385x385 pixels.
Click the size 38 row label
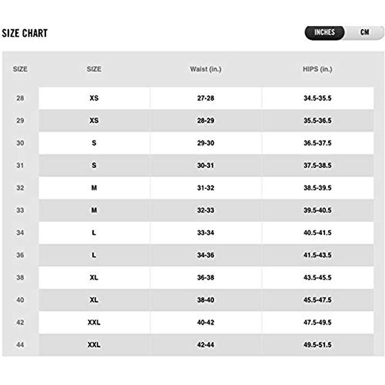[x=20, y=278]
